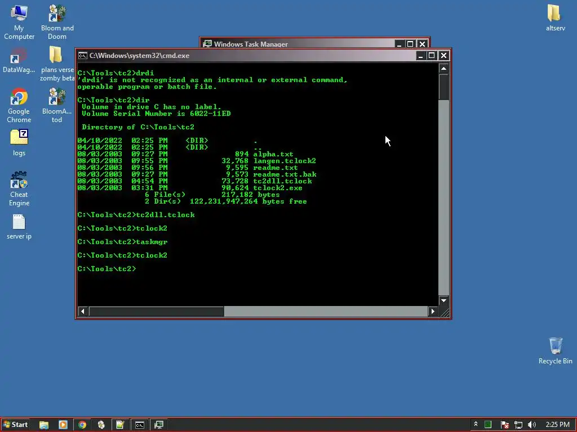Switch to cmd.exe taskbar button

[x=140, y=425]
